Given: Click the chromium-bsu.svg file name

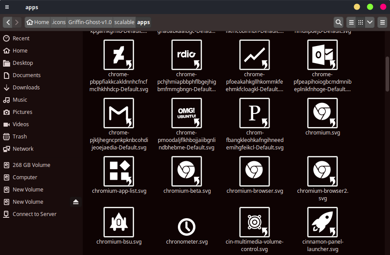Looking at the screenshot, I should pyautogui.click(x=119, y=242).
